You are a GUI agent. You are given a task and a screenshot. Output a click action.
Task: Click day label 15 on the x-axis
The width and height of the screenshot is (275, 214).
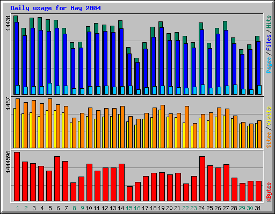pyautogui.click(x=129, y=208)
